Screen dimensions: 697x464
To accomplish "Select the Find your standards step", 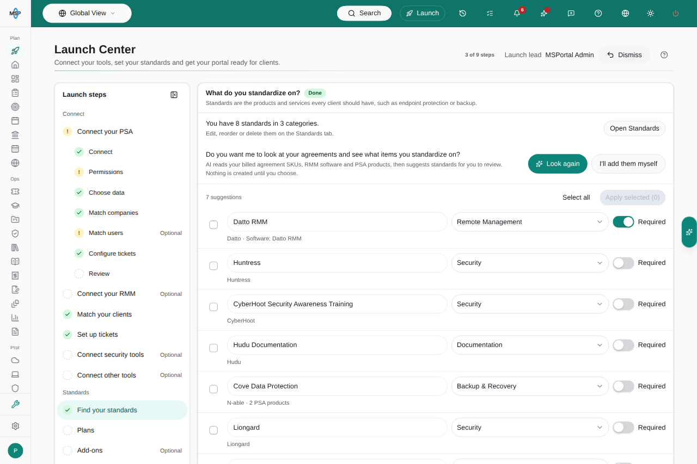I will pyautogui.click(x=122, y=410).
